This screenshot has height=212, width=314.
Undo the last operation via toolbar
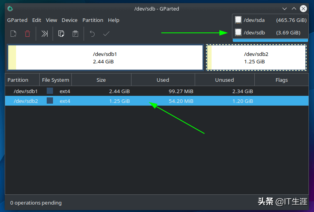[x=92, y=34]
